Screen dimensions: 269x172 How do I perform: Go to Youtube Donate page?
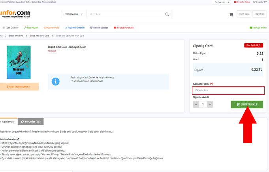click(x=124, y=28)
